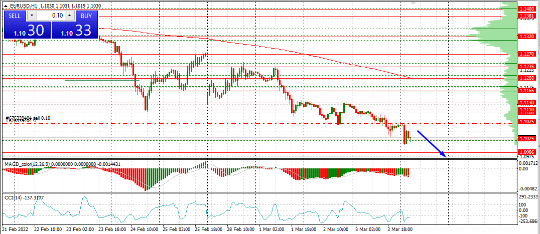Decrease trade volume with down arrow
This screenshot has width=540, height=234.
[x=32, y=16]
